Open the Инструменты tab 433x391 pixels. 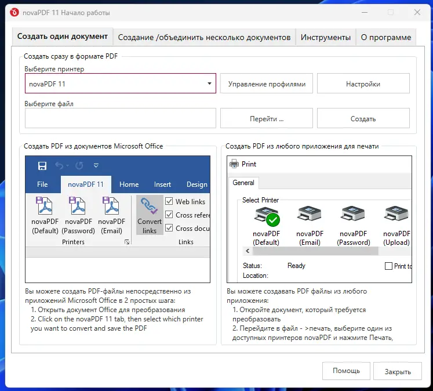pyautogui.click(x=326, y=37)
